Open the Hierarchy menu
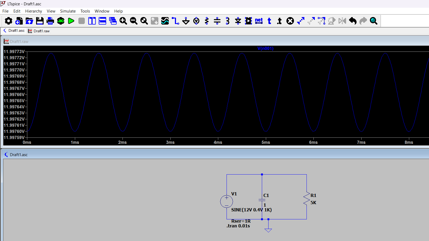The image size is (429, 241). 33,11
